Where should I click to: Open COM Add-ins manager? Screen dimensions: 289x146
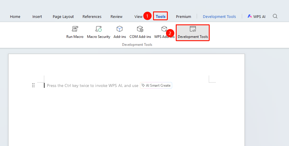tap(140, 32)
